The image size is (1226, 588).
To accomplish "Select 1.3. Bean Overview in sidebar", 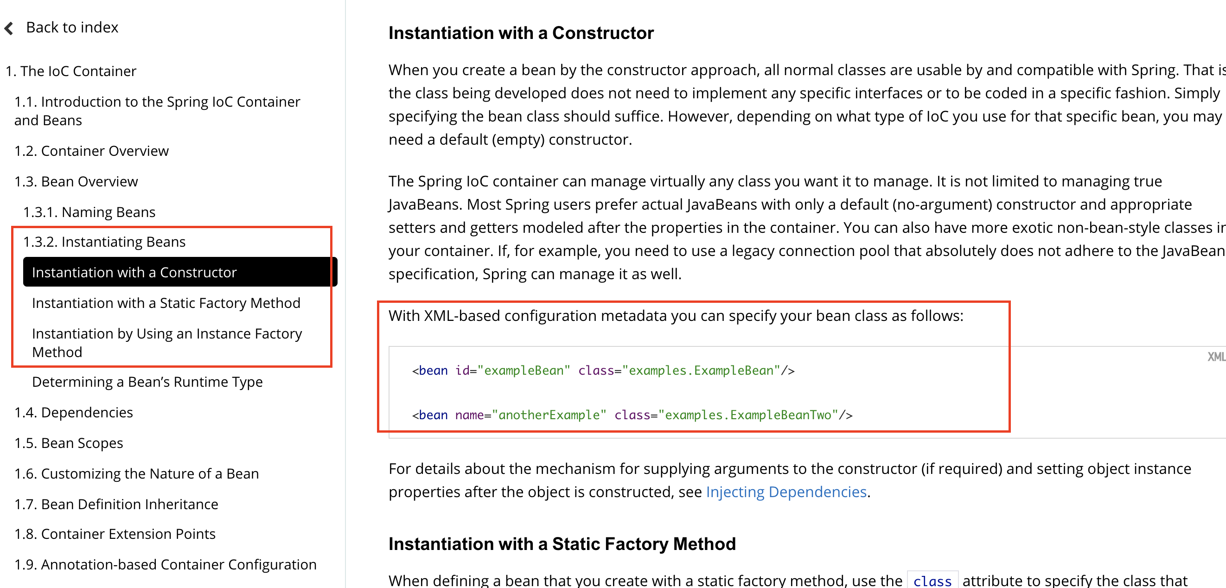I will tap(76, 181).
